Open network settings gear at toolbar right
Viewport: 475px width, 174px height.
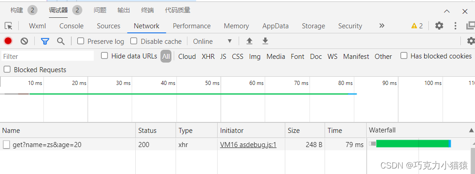(471, 41)
